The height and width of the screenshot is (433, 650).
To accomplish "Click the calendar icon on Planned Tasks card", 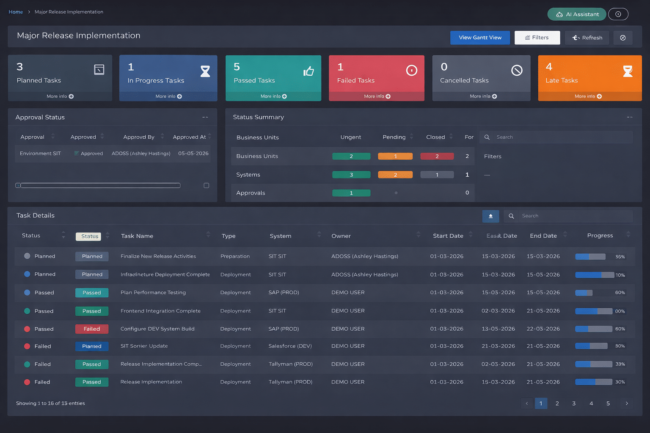I will click(x=99, y=69).
